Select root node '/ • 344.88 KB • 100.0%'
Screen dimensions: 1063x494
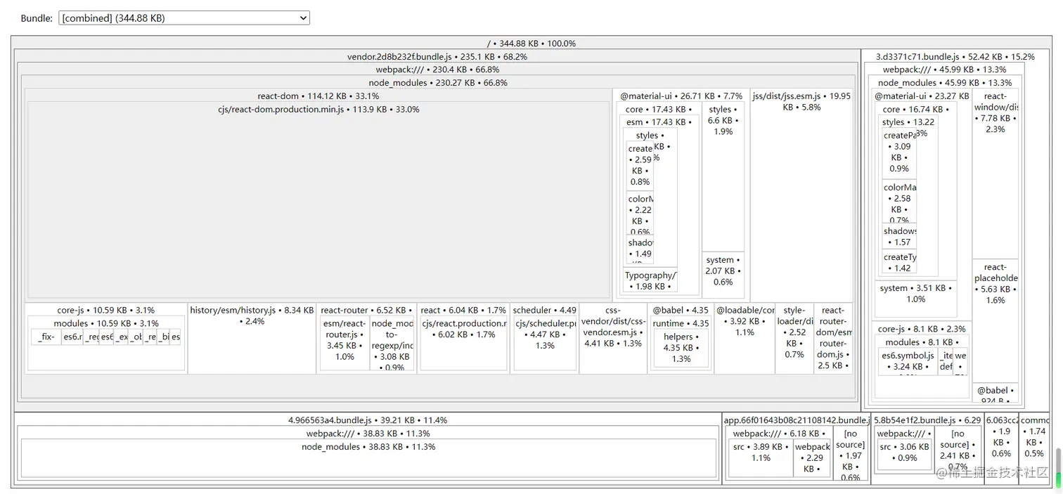531,43
